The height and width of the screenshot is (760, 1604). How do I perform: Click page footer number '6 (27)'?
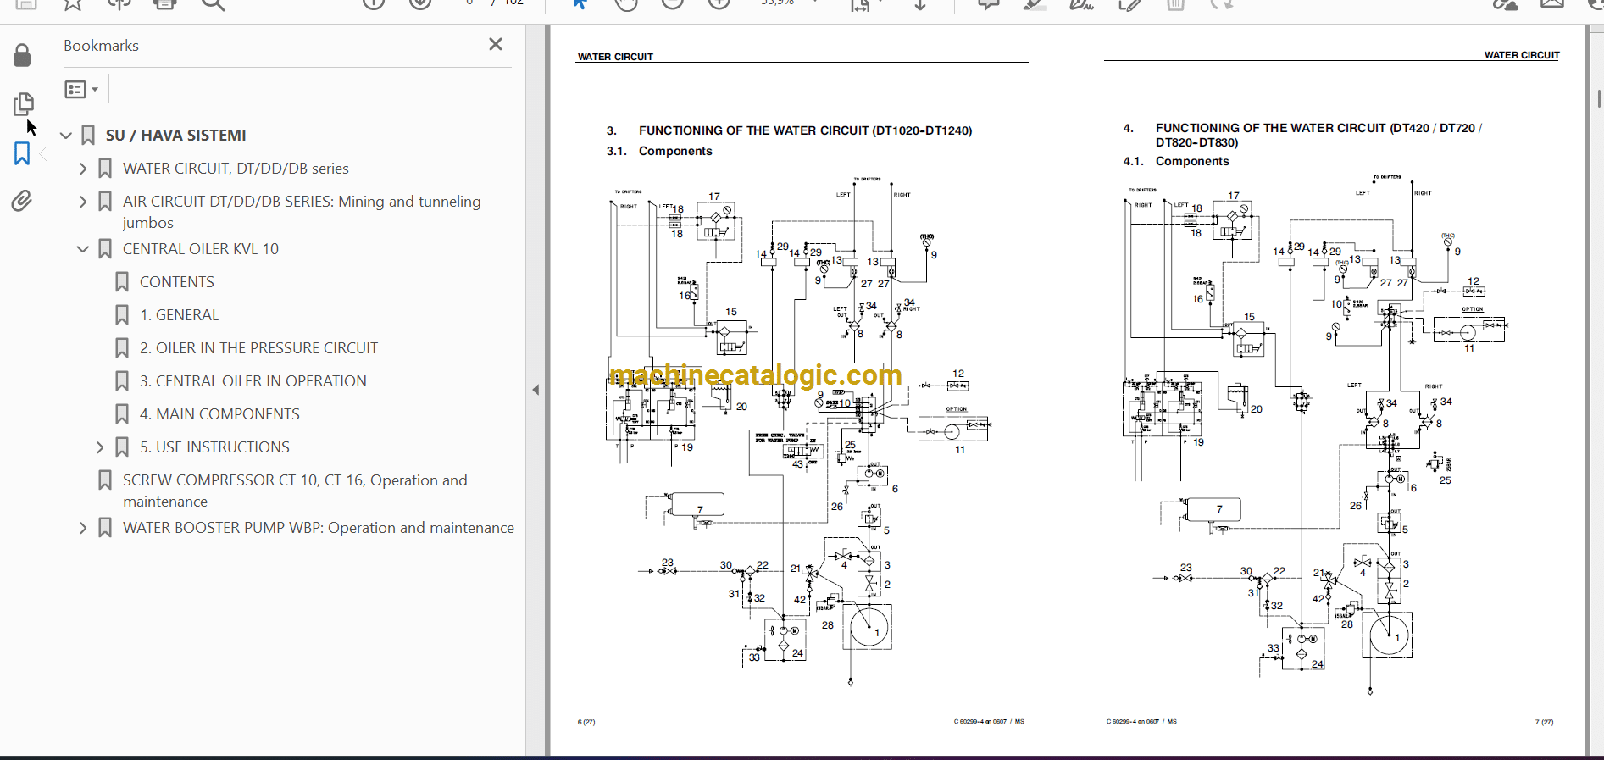[586, 722]
